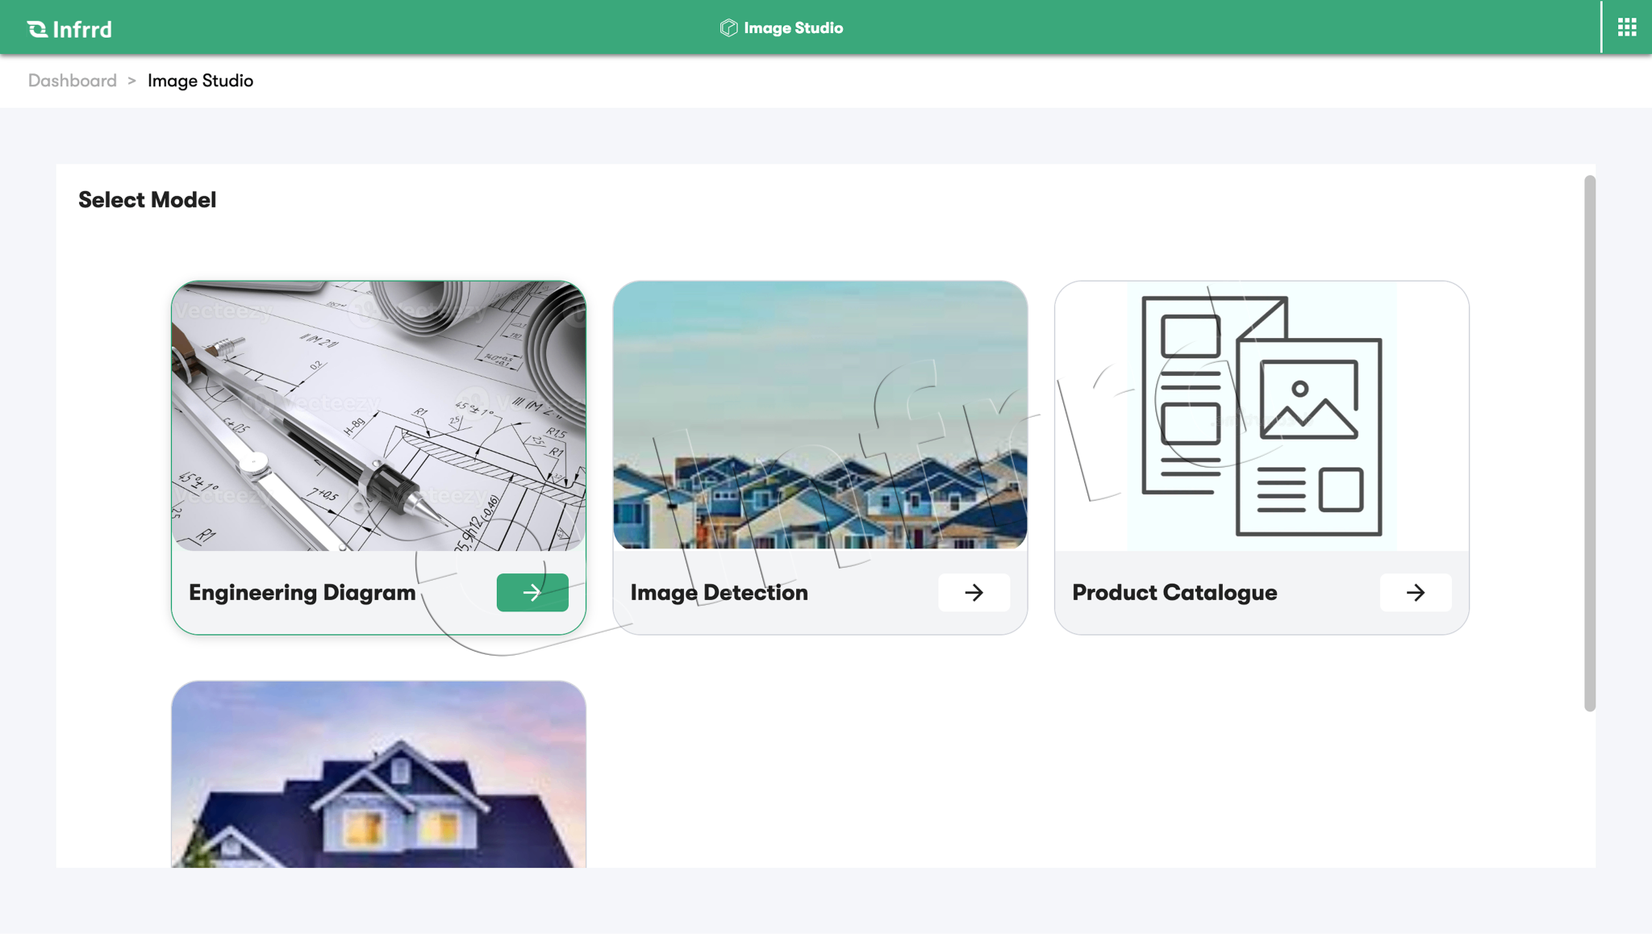Image resolution: width=1652 pixels, height=934 pixels.
Task: Click the Infrrd brand text in header
Action: [82, 30]
